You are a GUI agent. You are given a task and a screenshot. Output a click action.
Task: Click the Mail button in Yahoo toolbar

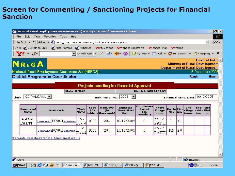click(x=157, y=53)
